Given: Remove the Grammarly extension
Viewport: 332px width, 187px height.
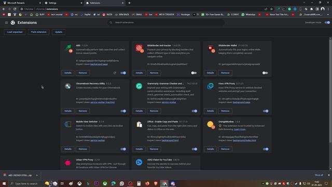Looking at the screenshot, I should click(x=154, y=111).
